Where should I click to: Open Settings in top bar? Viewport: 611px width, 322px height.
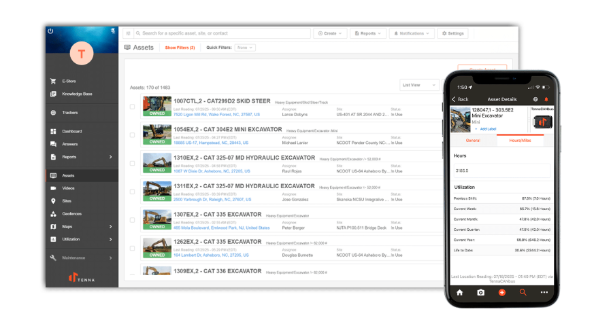click(452, 33)
